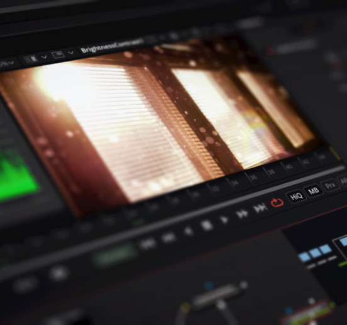The height and width of the screenshot is (325, 347).
Task: Enable HiQ high quality rendering
Action: [296, 196]
